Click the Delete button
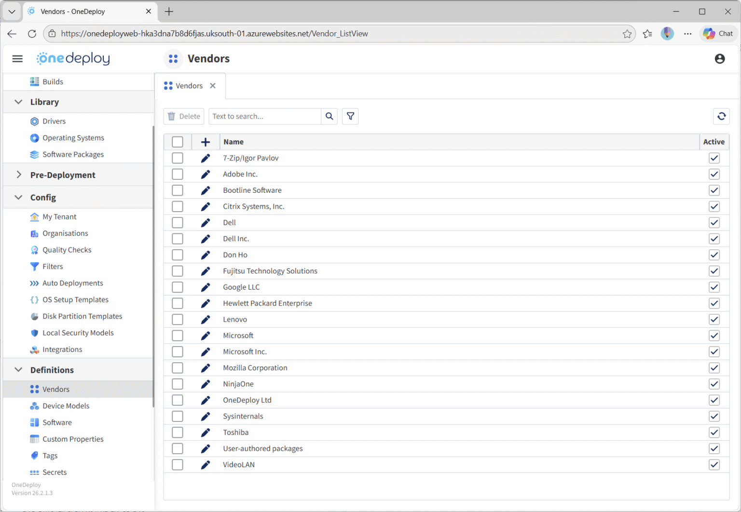 tap(184, 116)
